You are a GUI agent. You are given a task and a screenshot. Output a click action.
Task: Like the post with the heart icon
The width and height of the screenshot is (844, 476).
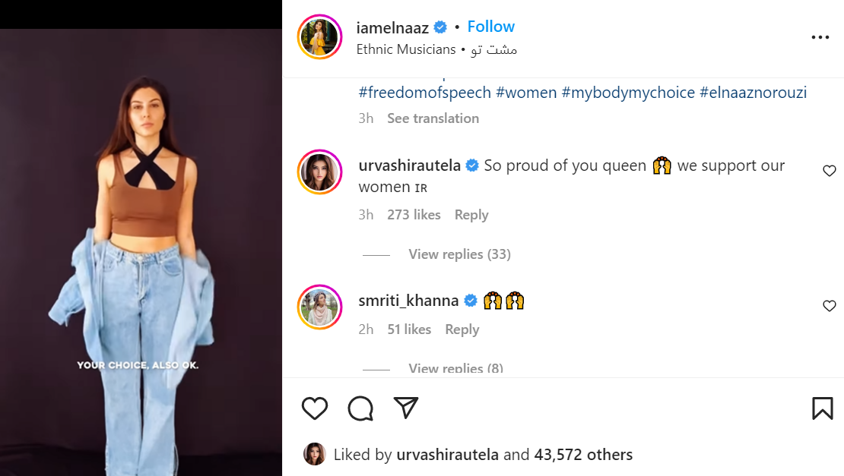coord(314,408)
